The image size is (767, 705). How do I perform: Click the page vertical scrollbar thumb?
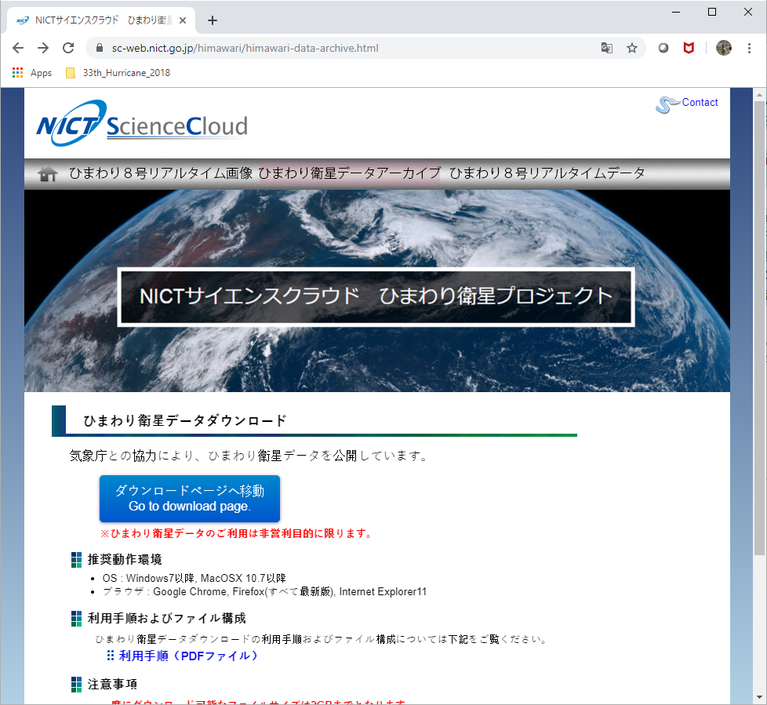click(x=759, y=328)
